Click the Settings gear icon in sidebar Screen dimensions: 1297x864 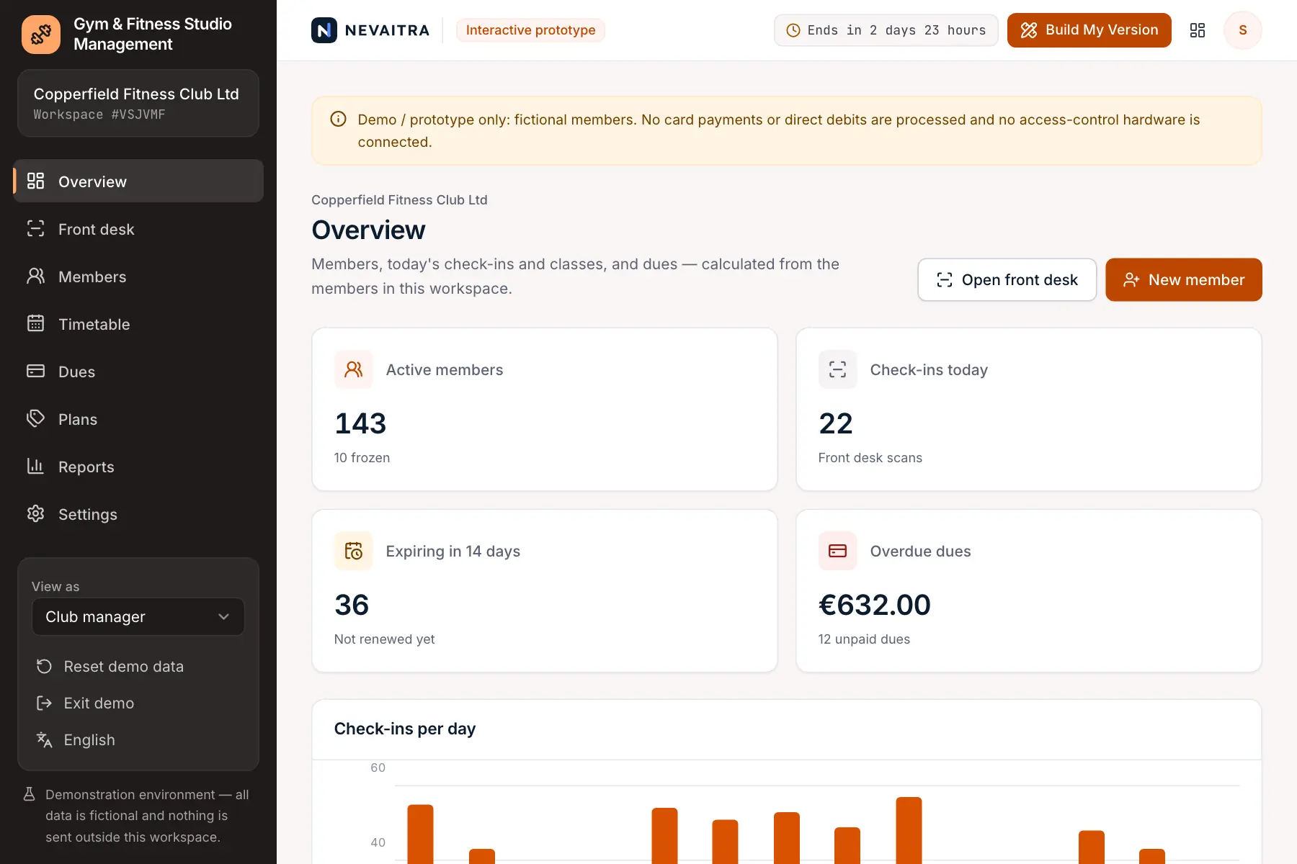tap(36, 514)
